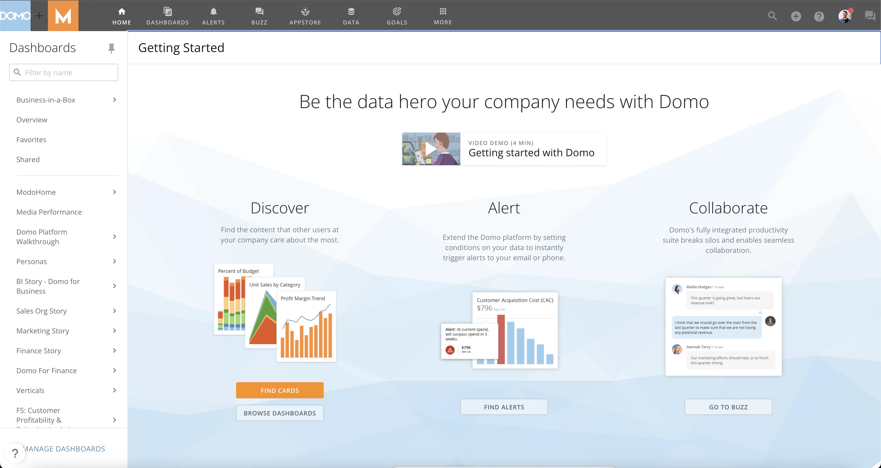Expand the Sales Org Story chevron
The image size is (881, 468).
pyautogui.click(x=114, y=311)
